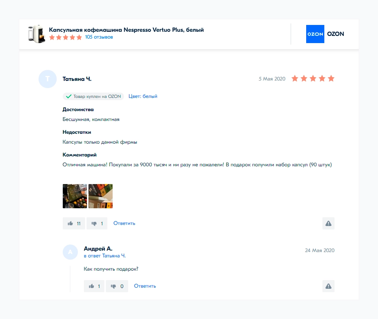Image resolution: width=378 pixels, height=319 pixels.
Task: Open the product title Nespresso Vertuo Plus
Action: point(126,30)
